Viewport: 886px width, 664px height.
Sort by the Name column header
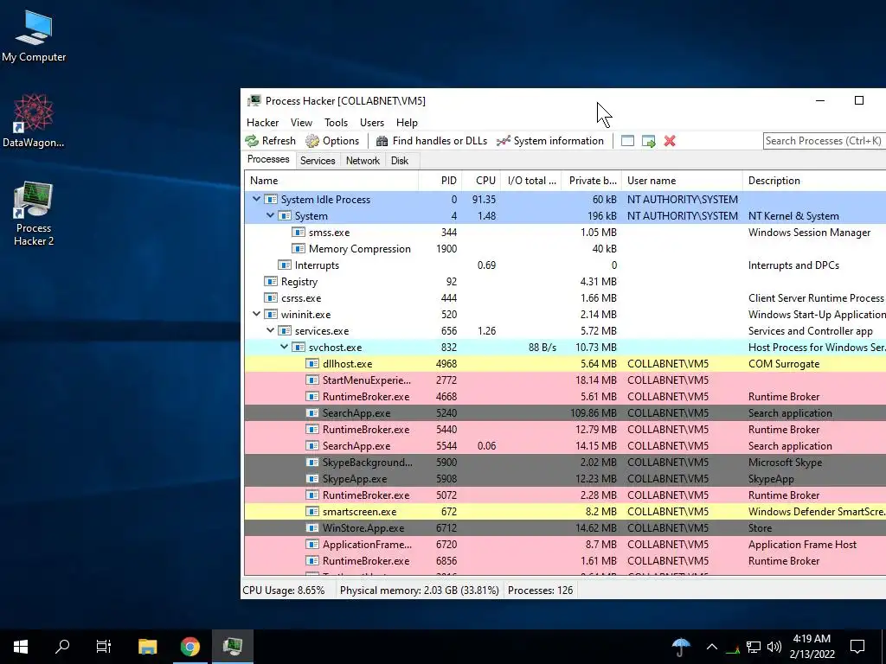(331, 181)
